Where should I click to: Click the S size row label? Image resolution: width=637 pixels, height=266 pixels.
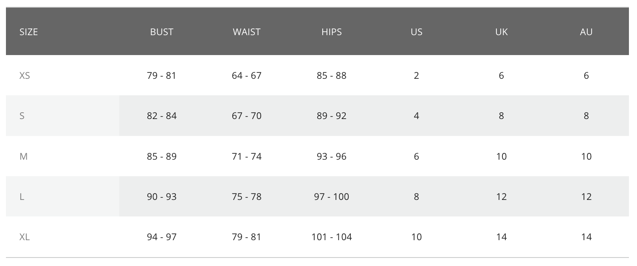[22, 116]
